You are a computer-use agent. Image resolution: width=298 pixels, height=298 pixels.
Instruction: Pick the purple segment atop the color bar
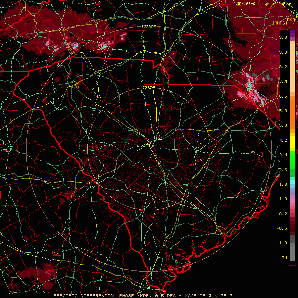[292, 33]
